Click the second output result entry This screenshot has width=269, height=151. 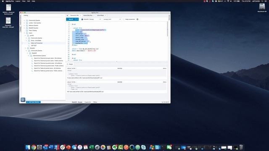click(117, 87)
